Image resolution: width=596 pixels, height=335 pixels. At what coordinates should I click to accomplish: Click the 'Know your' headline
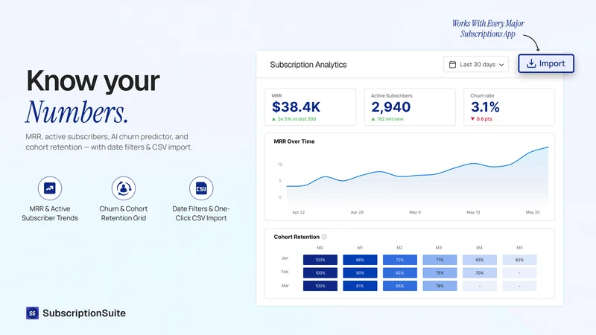pyautogui.click(x=92, y=80)
